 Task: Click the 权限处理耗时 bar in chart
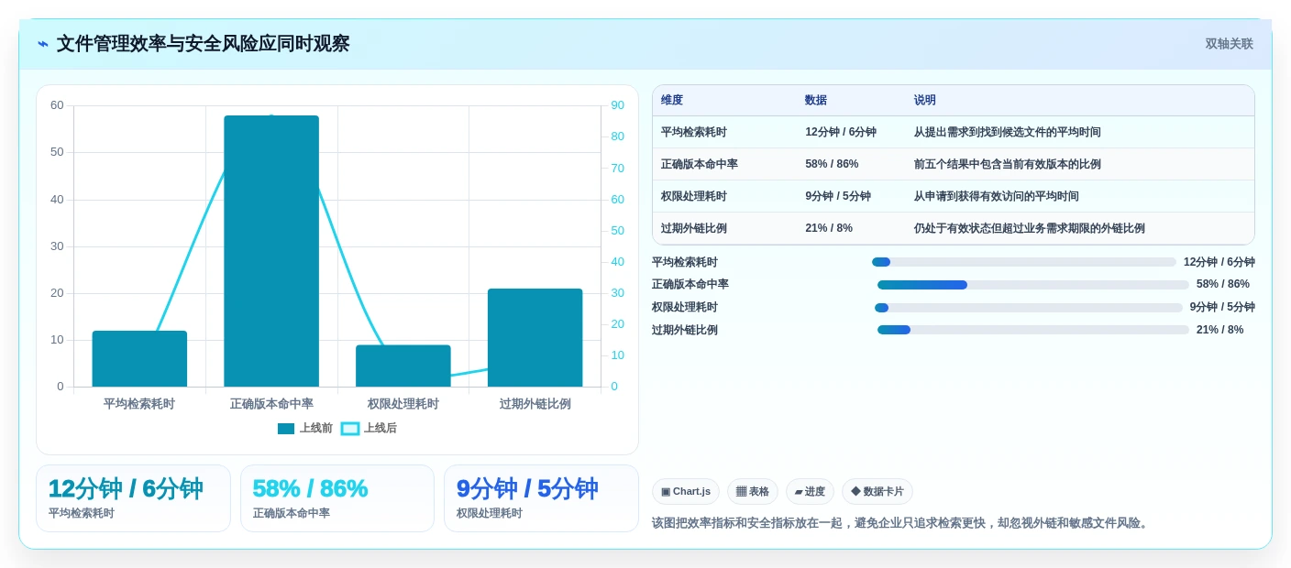pos(403,366)
